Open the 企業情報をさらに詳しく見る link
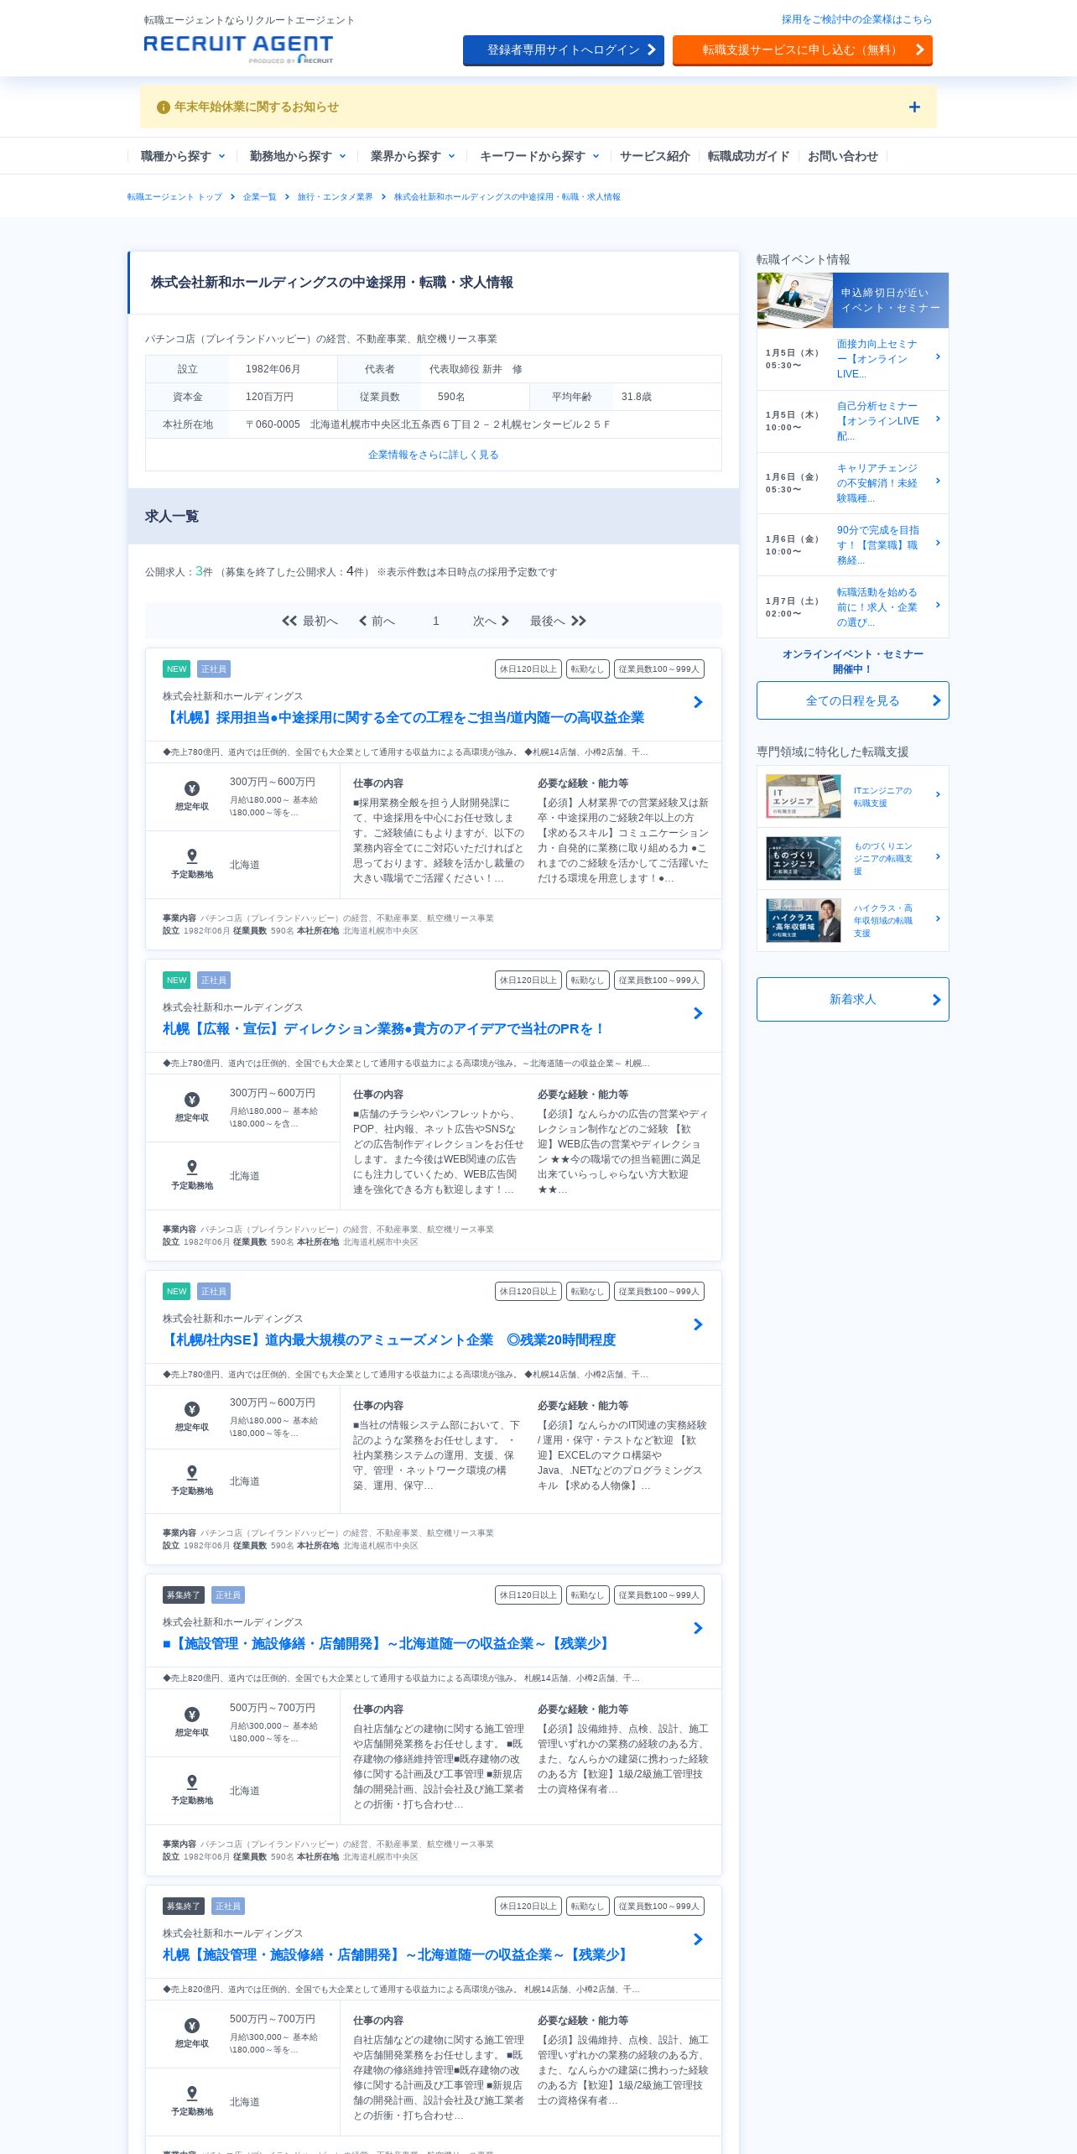Viewport: 1077px width, 2154px height. pos(433,455)
